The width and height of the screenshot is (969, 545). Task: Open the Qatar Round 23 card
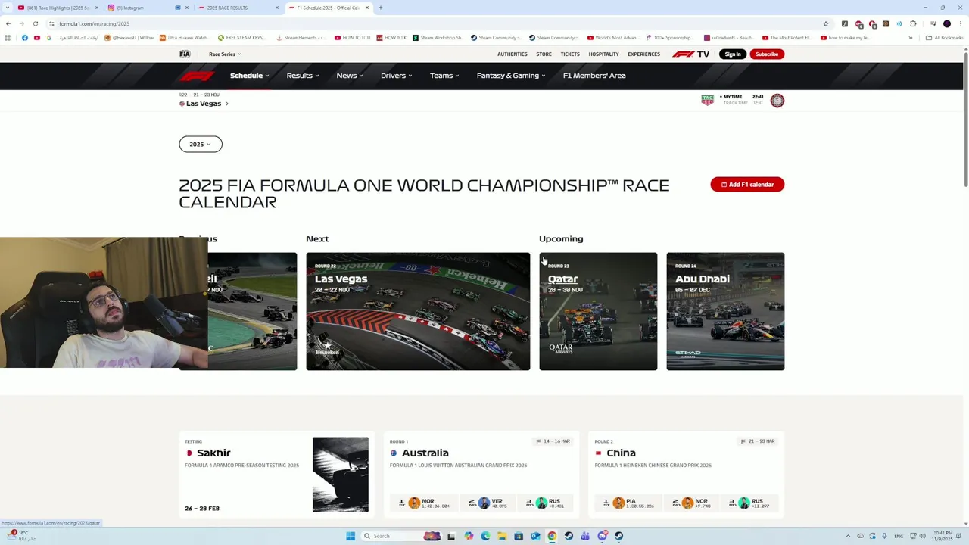598,311
